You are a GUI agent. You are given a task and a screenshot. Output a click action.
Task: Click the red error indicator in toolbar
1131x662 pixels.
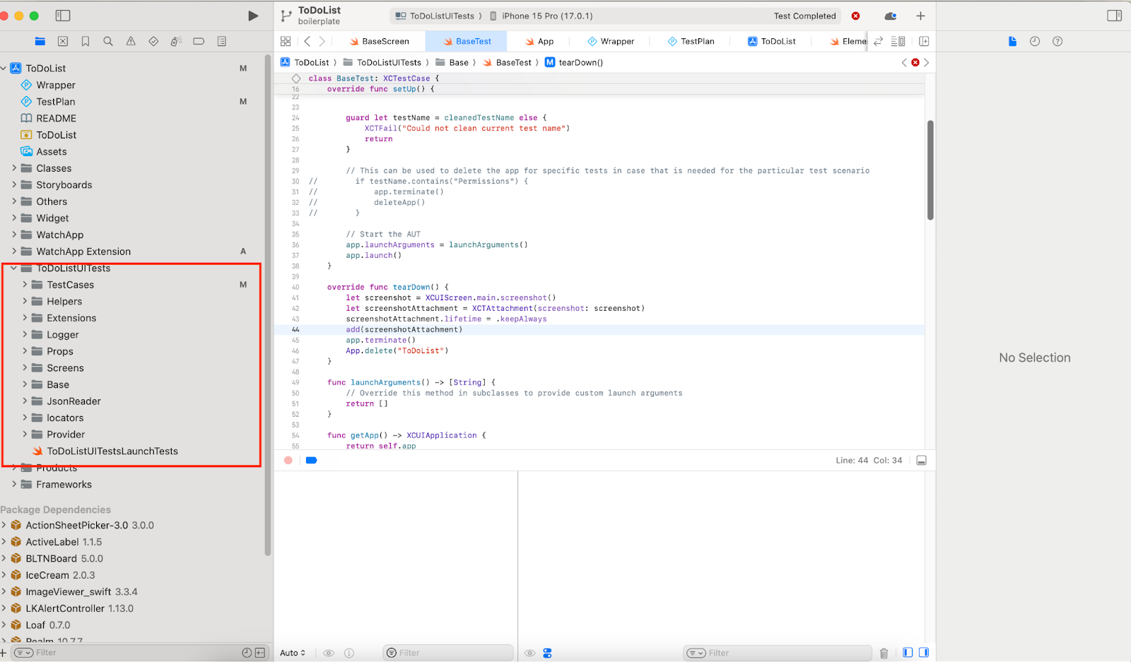[x=855, y=16]
